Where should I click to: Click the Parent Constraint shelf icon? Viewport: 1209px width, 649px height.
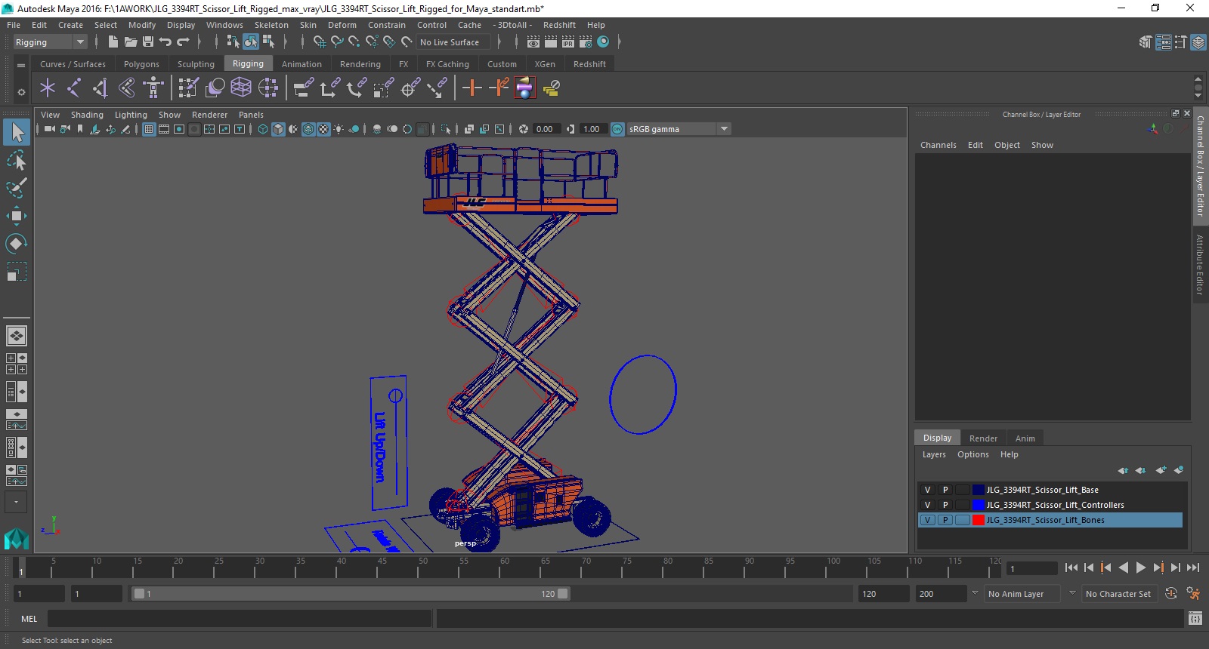303,88
